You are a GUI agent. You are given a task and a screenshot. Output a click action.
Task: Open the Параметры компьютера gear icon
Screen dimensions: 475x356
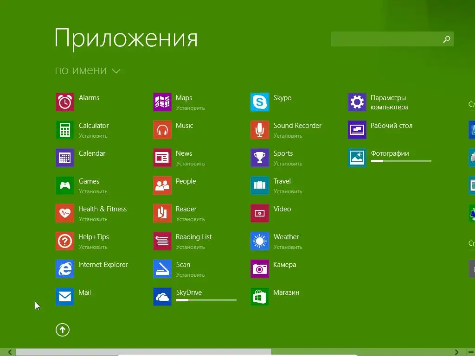click(x=357, y=102)
